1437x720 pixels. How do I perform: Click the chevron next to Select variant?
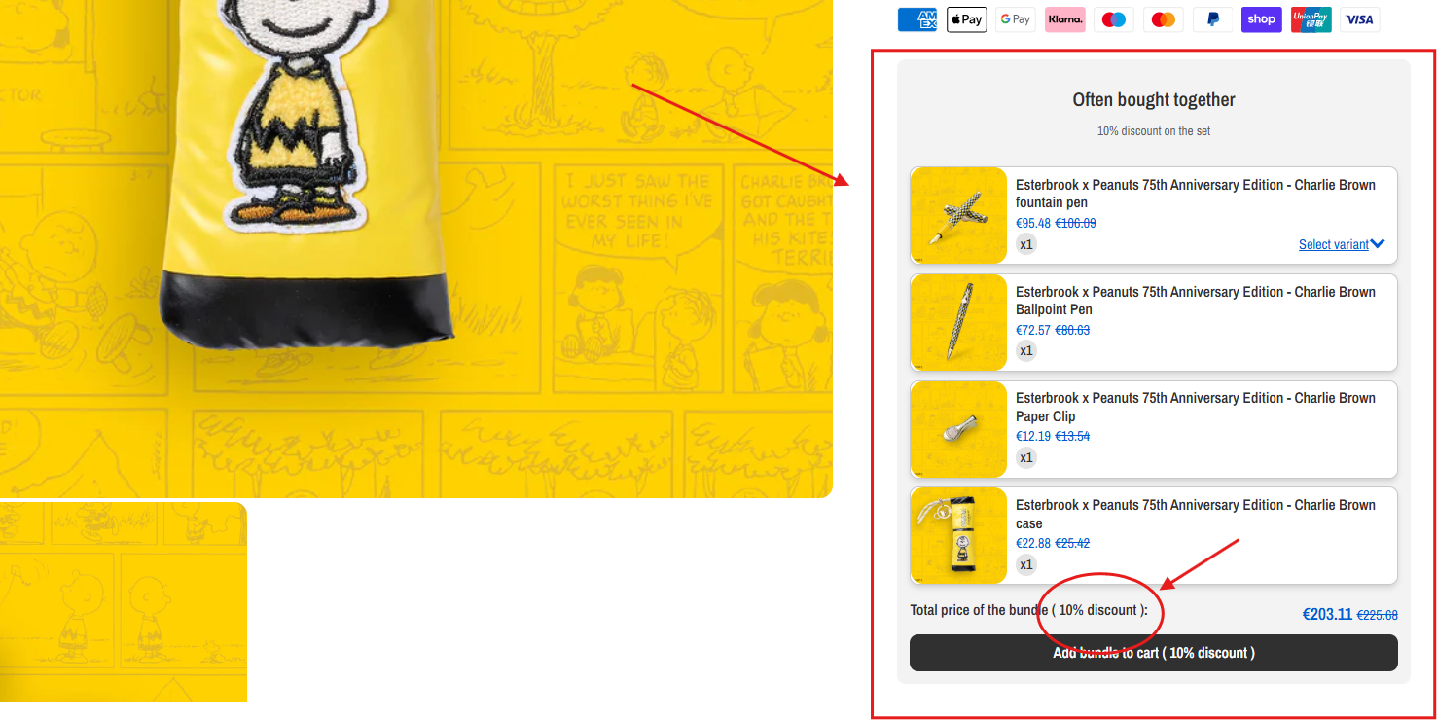(1377, 244)
